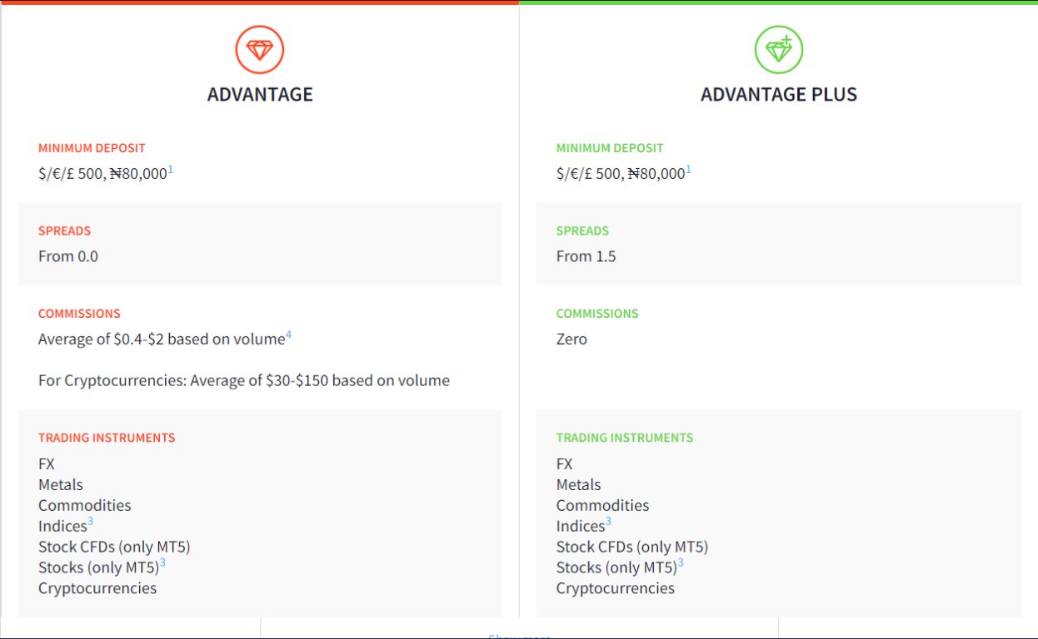Open footnote 3 beside Stocks (only MT5) under Advantage Plus
The width and height of the screenshot is (1038, 639).
click(681, 563)
